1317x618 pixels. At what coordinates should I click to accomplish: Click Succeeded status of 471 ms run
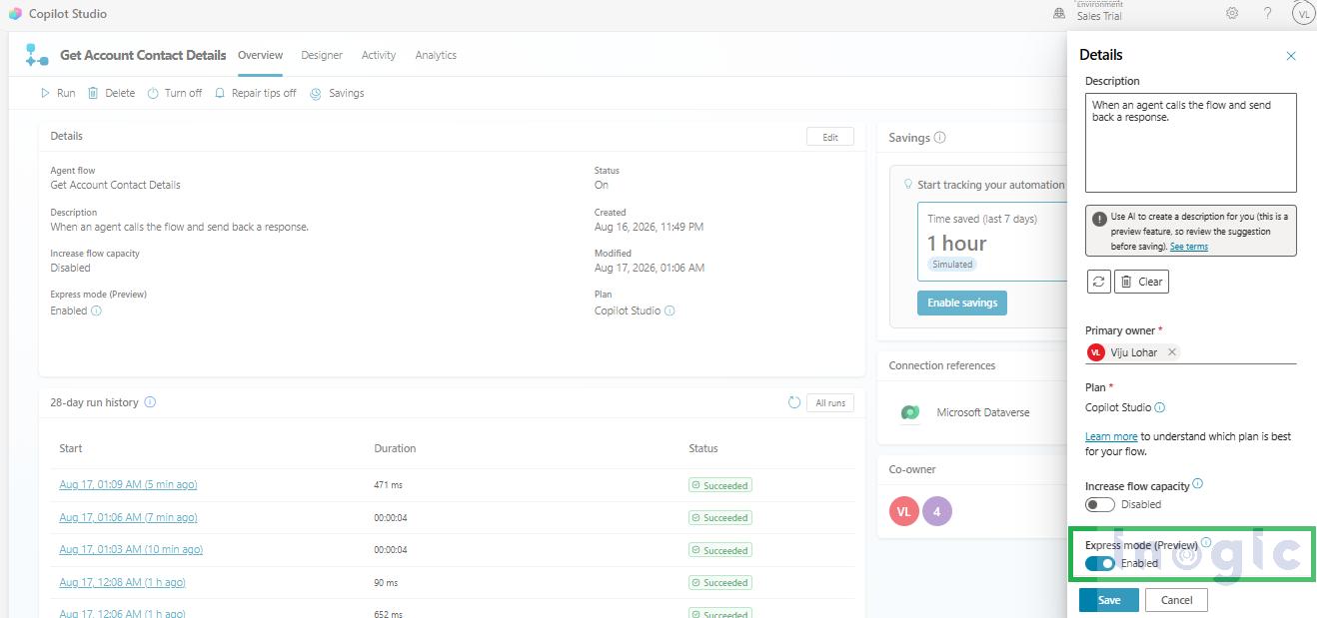point(719,485)
